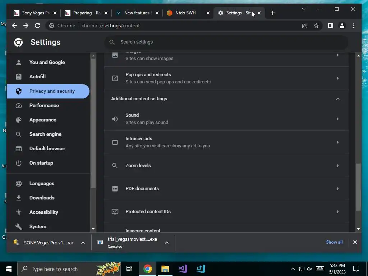The width and height of the screenshot is (368, 276).
Task: Open Autofill settings section
Action: (x=48, y=77)
